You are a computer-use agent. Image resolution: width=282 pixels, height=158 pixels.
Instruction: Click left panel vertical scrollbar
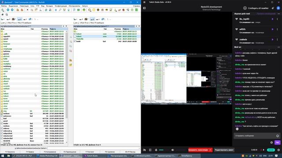coord(67,87)
